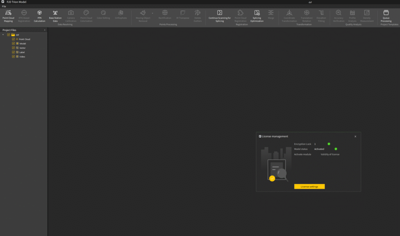Image resolution: width=400 pixels, height=236 pixels.
Task: Open the Point Cloud Mapping tool
Action: 8,16
